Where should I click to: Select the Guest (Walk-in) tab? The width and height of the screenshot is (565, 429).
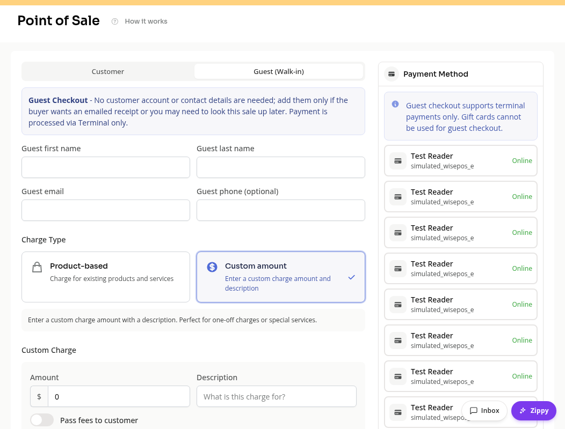(279, 71)
